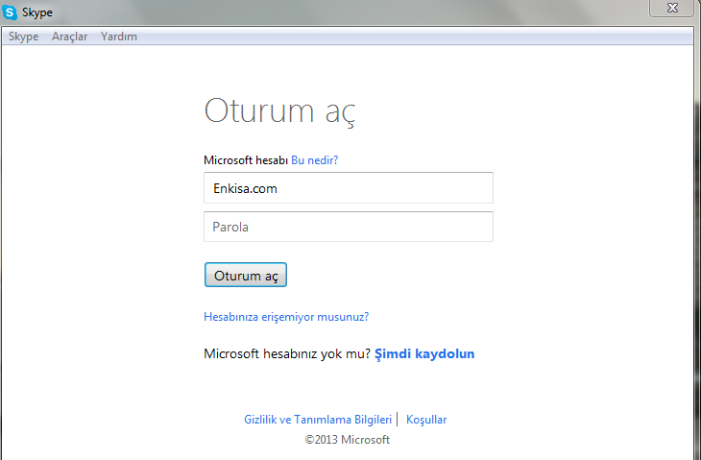
Task: Focus the Microsoft account field containing Enkisa.com
Action: click(x=349, y=188)
